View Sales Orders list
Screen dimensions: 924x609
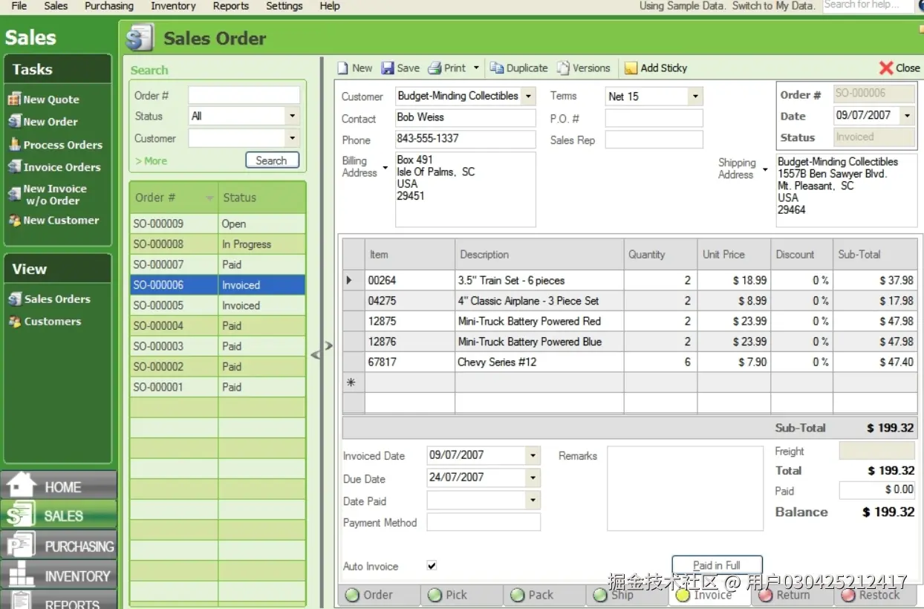[x=49, y=299]
